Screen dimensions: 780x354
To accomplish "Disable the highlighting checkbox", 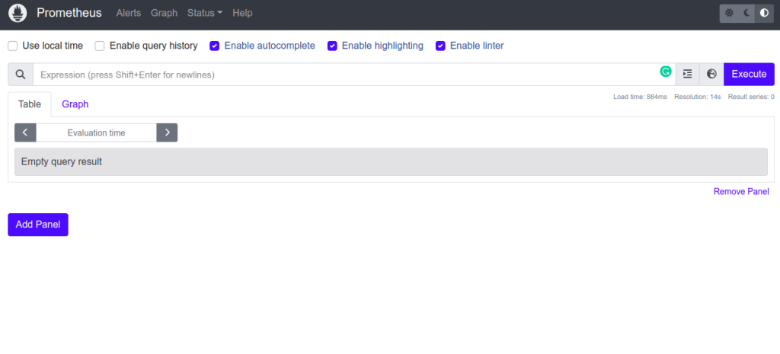I will (332, 46).
